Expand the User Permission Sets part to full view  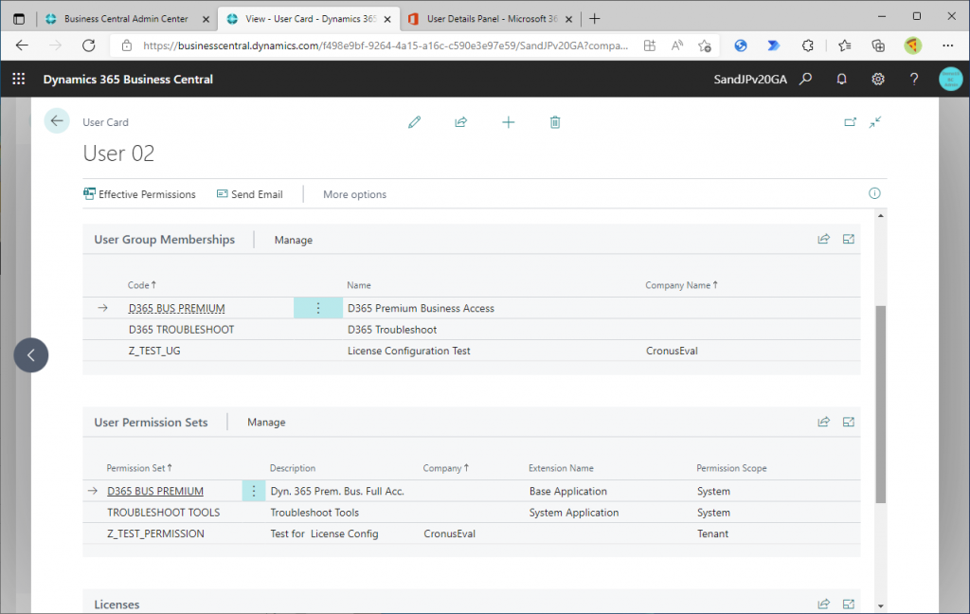click(848, 422)
